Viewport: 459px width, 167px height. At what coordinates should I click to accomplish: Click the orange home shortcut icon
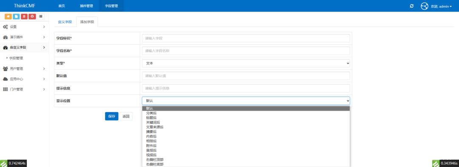click(8, 17)
